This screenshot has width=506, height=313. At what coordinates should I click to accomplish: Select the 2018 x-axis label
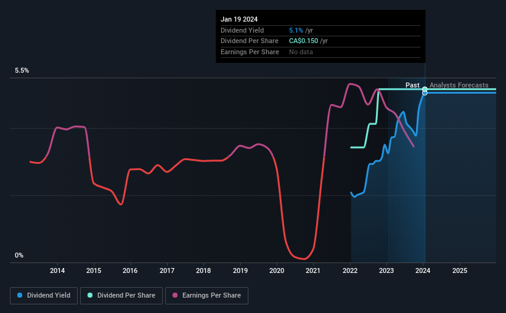pos(203,270)
